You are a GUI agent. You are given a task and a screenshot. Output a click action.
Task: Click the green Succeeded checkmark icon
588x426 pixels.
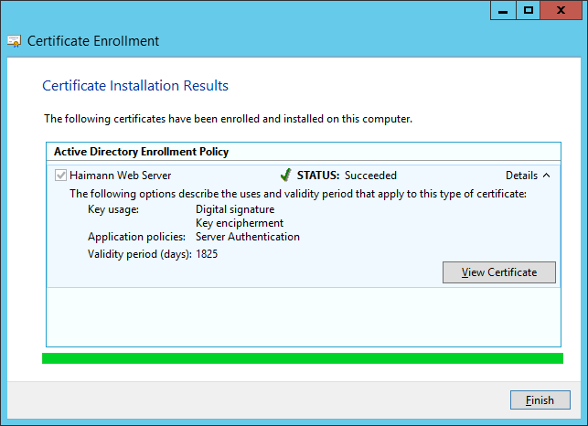pyautogui.click(x=285, y=175)
